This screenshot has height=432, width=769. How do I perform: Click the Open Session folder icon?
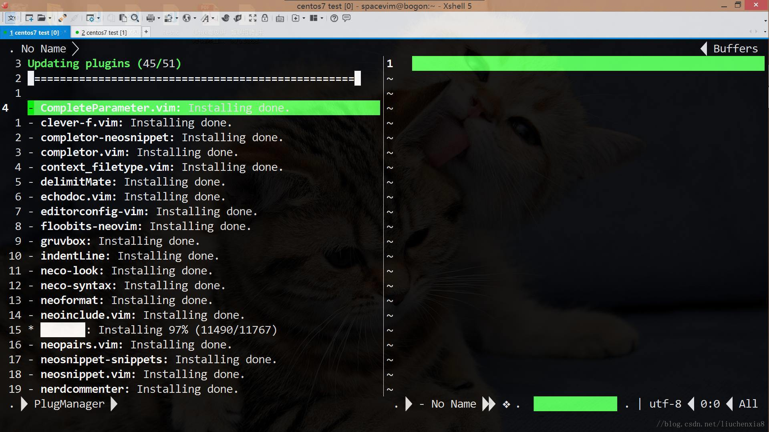pyautogui.click(x=41, y=18)
